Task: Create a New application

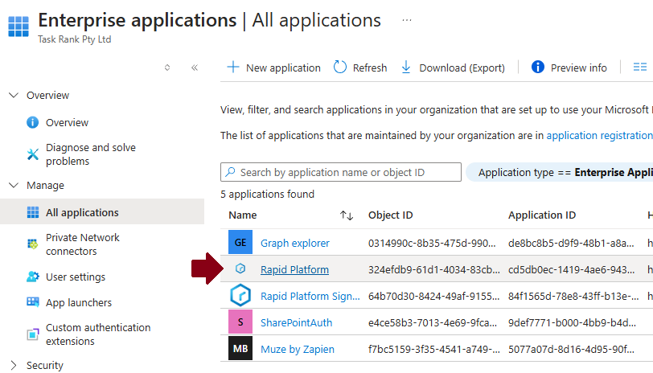Action: click(274, 68)
